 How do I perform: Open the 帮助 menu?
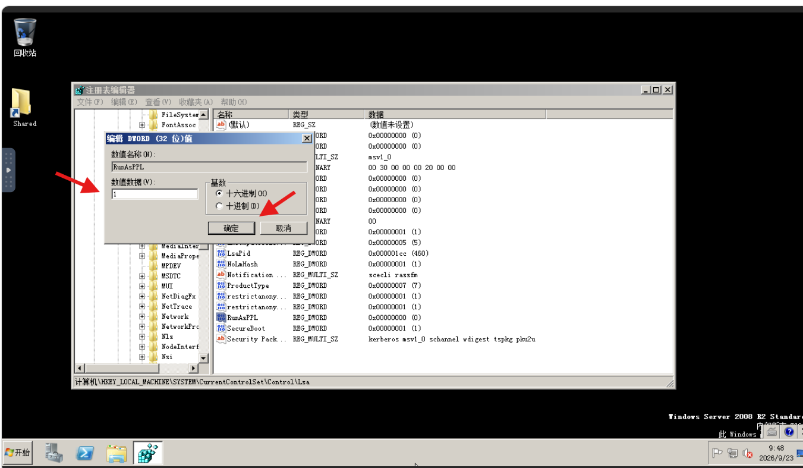234,102
